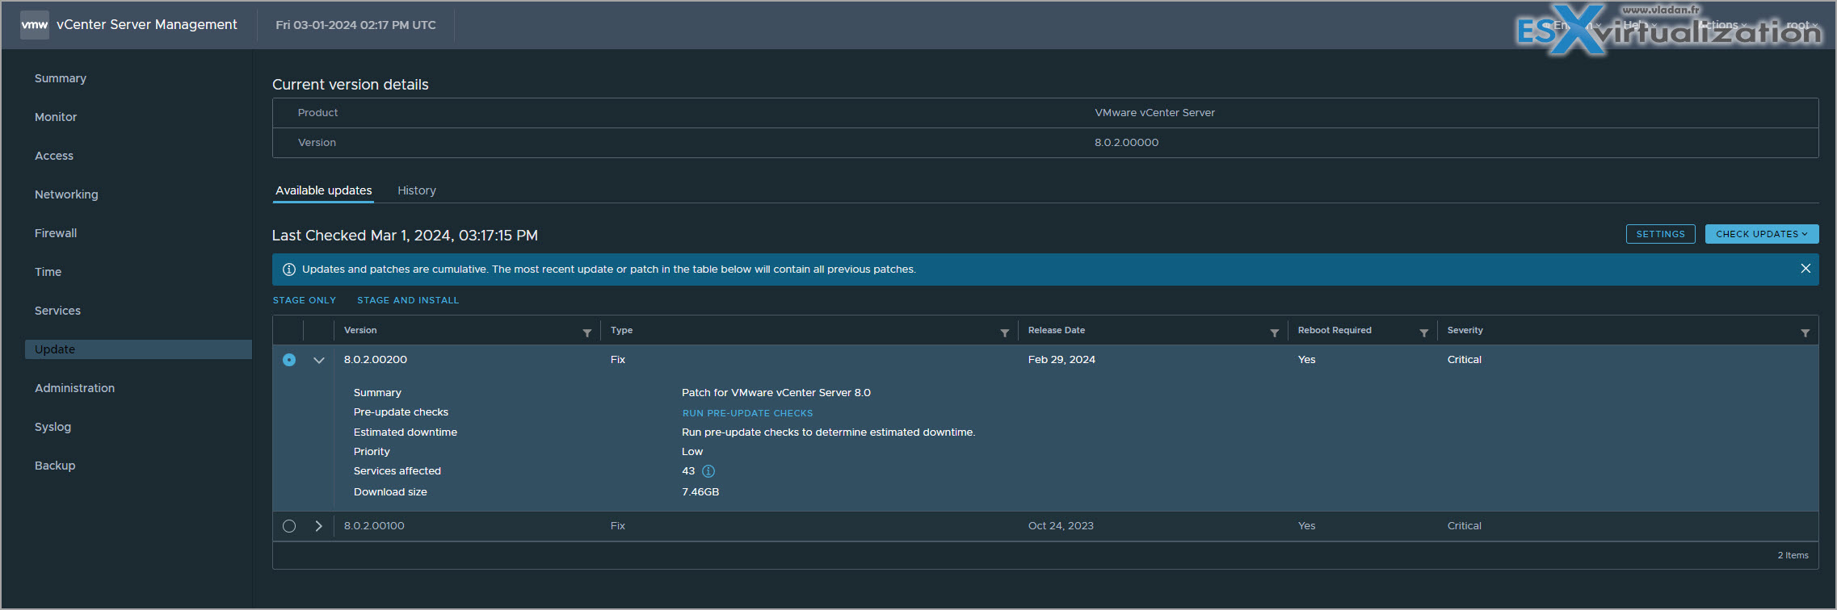The height and width of the screenshot is (610, 1837).
Task: Click the Version column filter icon
Action: (587, 333)
